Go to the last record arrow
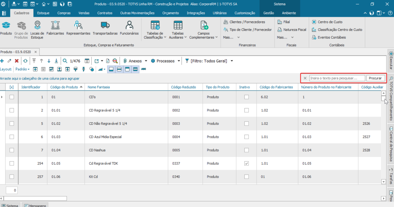 pyautogui.click(x=56, y=61)
